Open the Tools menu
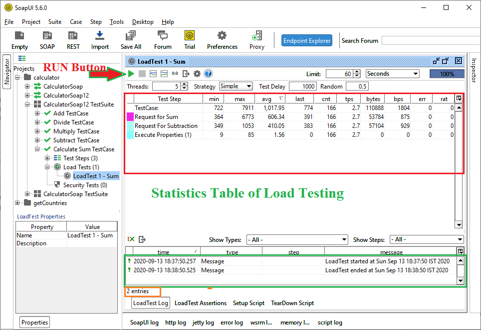 [x=117, y=22]
